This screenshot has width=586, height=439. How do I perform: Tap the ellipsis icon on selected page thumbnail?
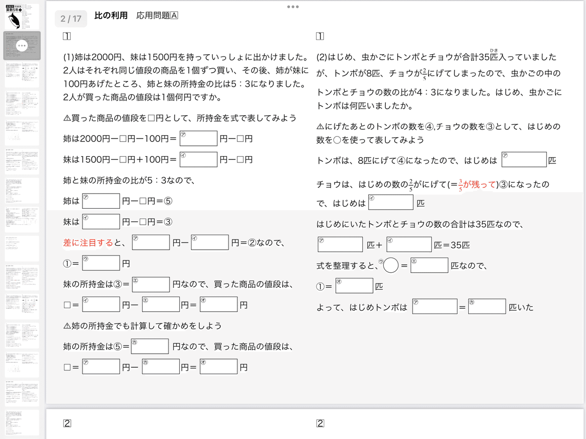[22, 46]
